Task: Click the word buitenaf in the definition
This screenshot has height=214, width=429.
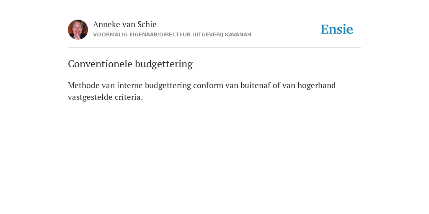Action: pos(256,85)
